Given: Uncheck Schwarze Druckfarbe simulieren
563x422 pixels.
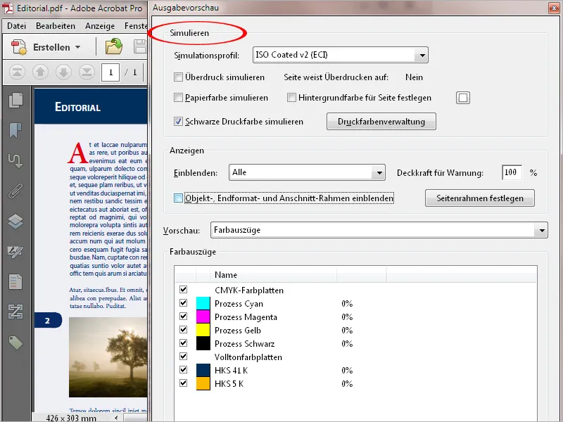Looking at the screenshot, I should tap(178, 121).
